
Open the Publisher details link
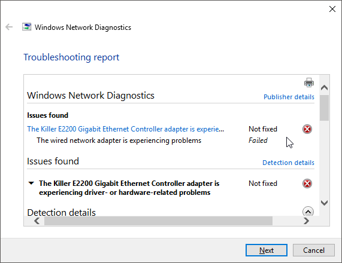click(289, 97)
